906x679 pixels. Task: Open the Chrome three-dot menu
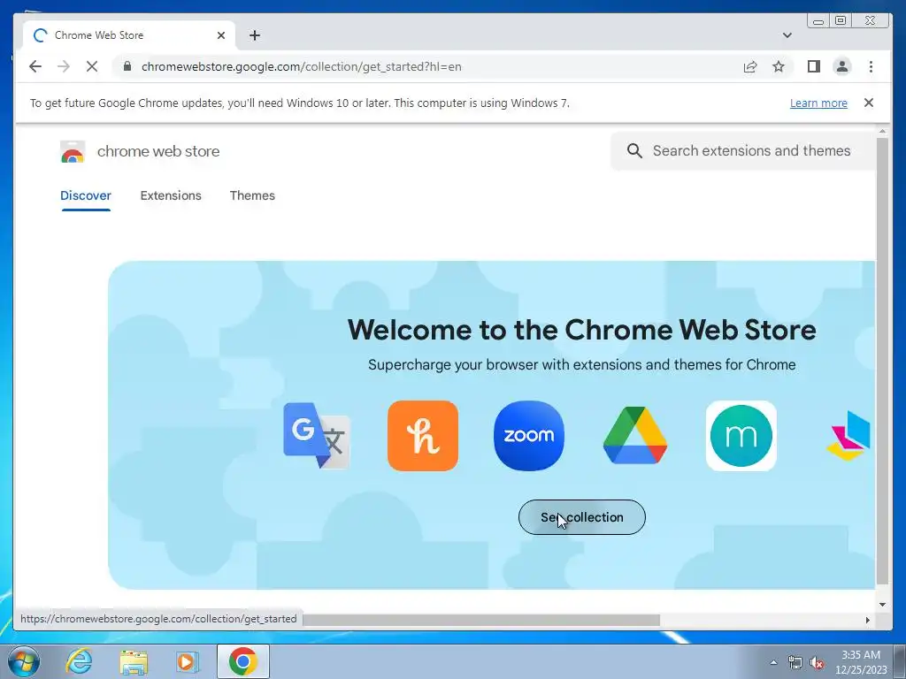(x=871, y=66)
